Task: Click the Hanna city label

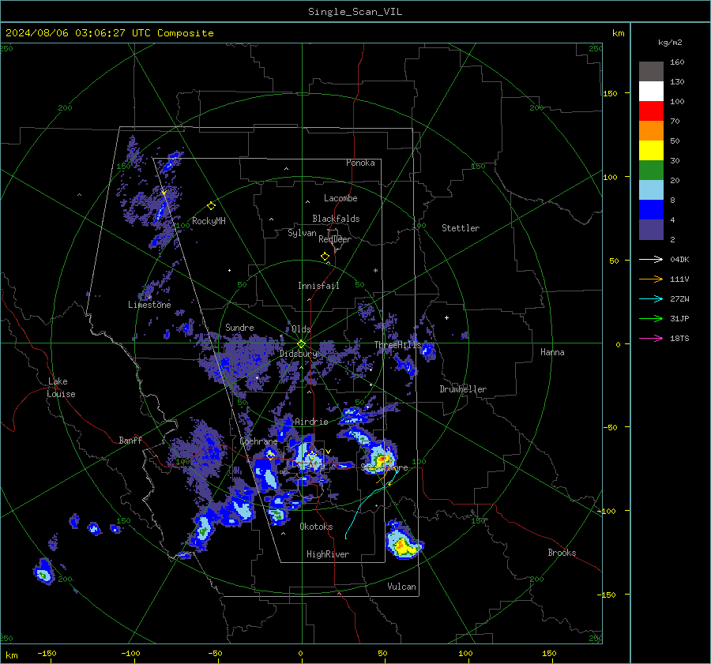Action: click(x=552, y=352)
